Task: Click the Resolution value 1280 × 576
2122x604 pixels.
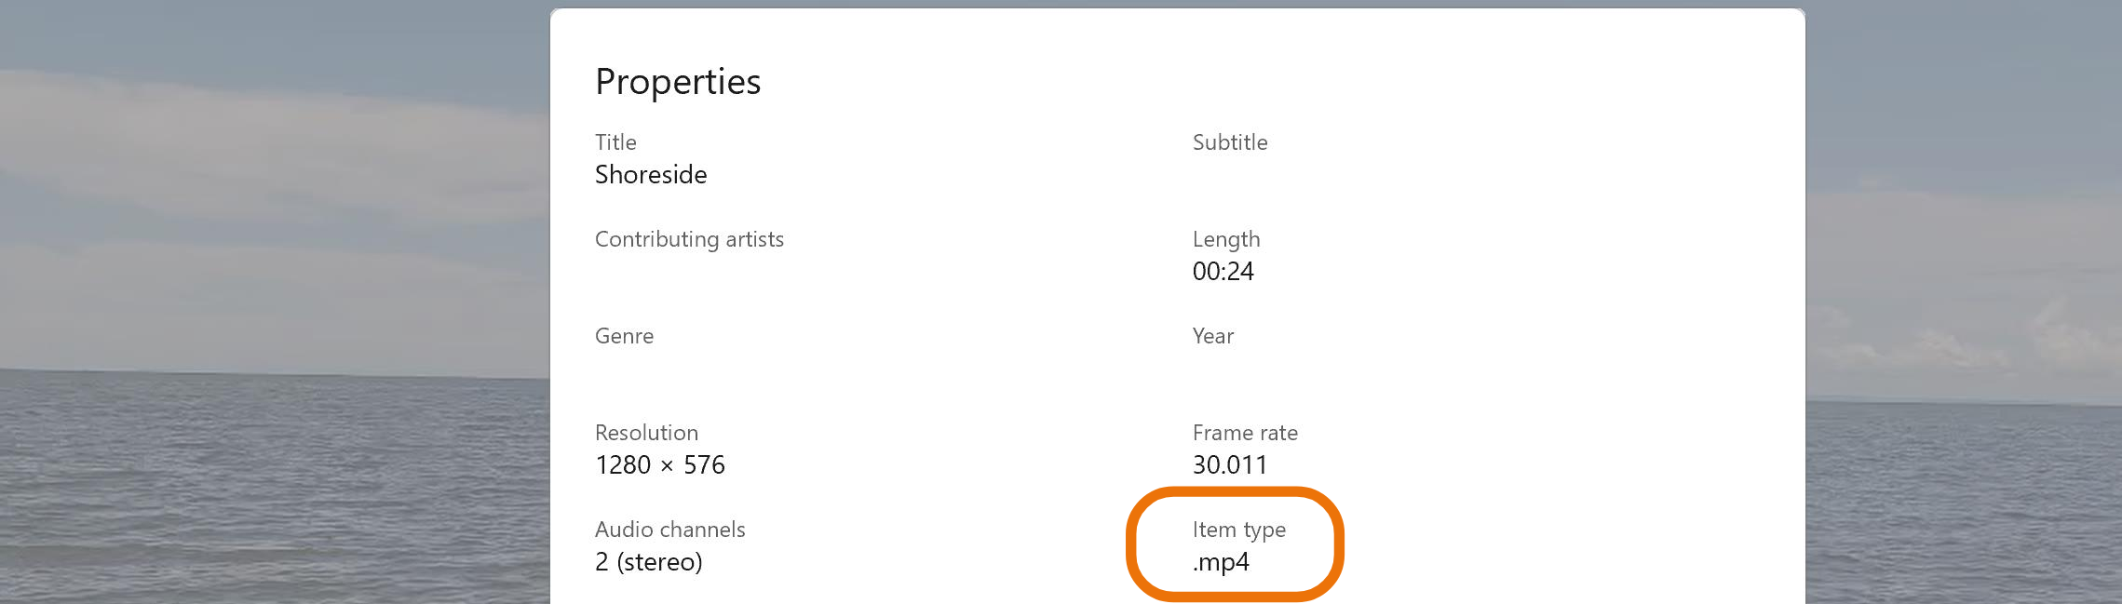Action: tap(661, 465)
